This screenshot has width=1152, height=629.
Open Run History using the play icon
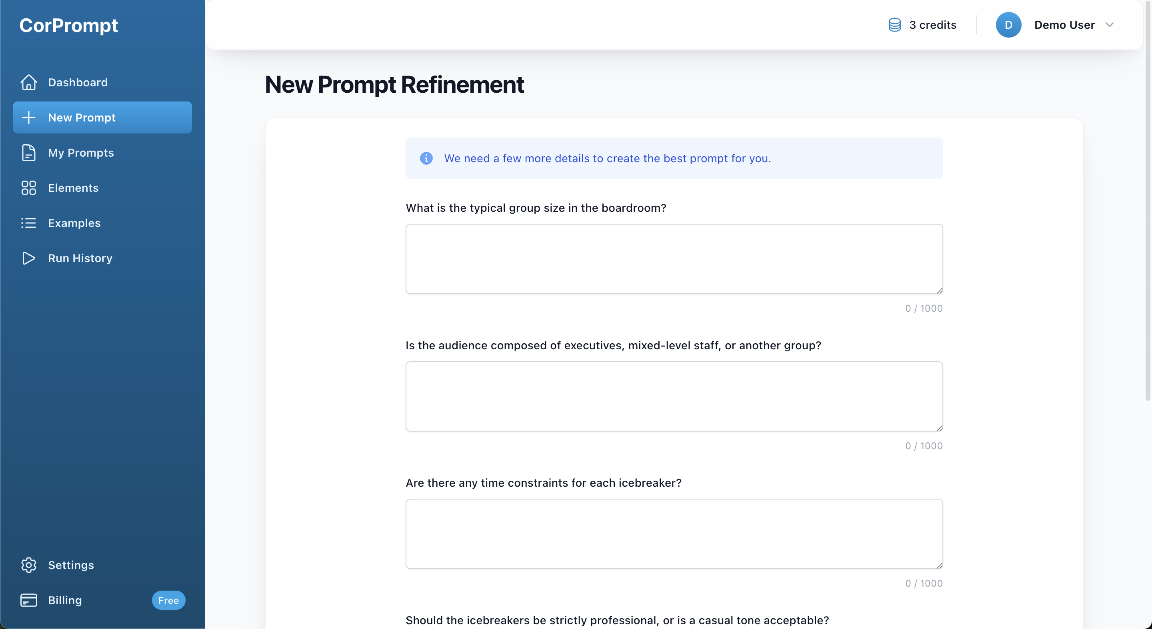[x=29, y=258]
